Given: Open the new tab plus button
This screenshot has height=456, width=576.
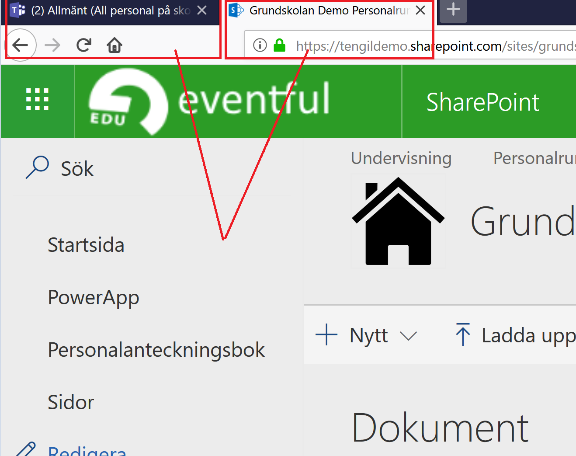Looking at the screenshot, I should point(453,10).
